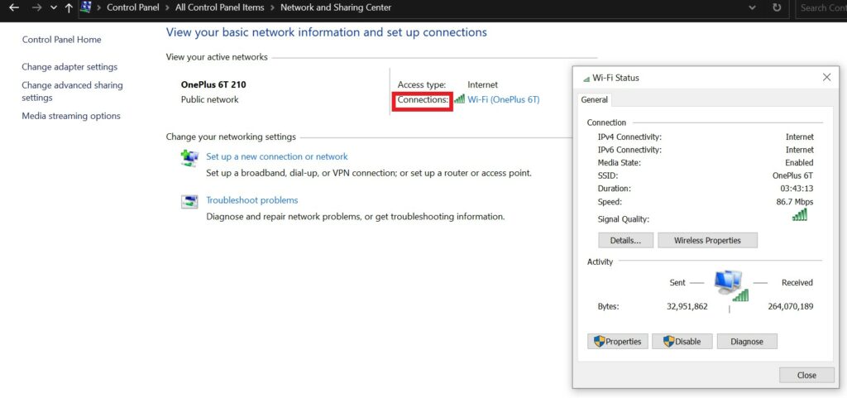The image size is (847, 398).
Task: Click the IPv4 Connectivity label
Action: (629, 137)
